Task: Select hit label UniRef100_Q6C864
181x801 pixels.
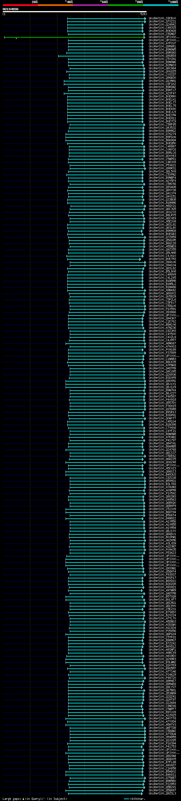Action: pos(162,68)
